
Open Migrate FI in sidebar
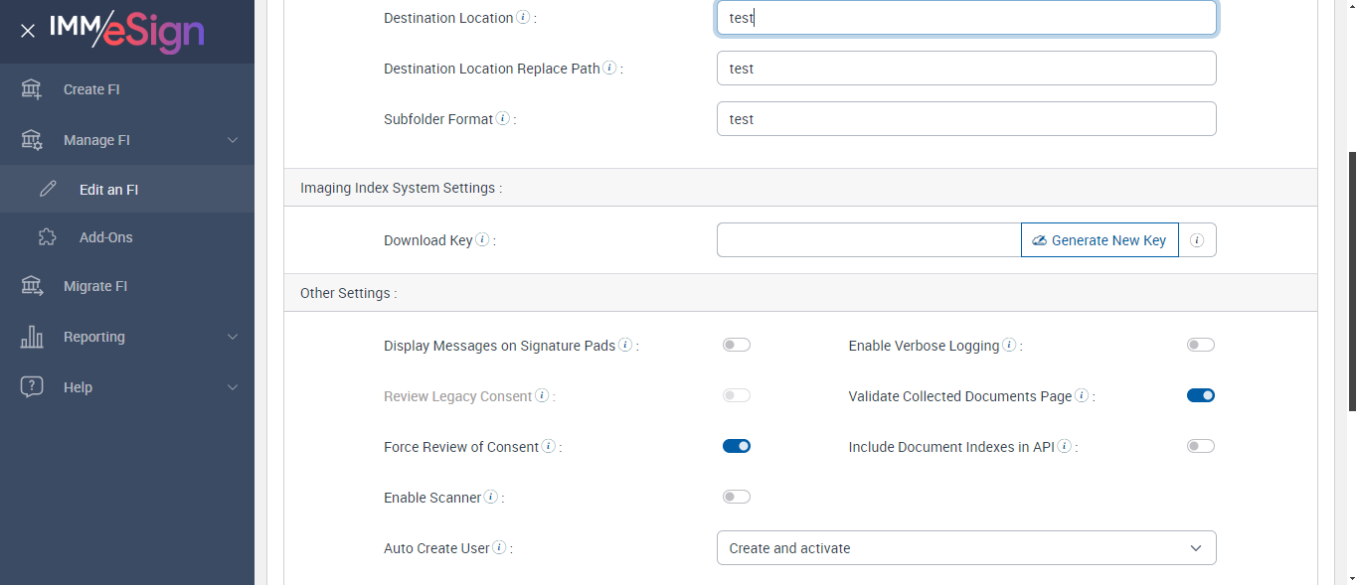(95, 286)
